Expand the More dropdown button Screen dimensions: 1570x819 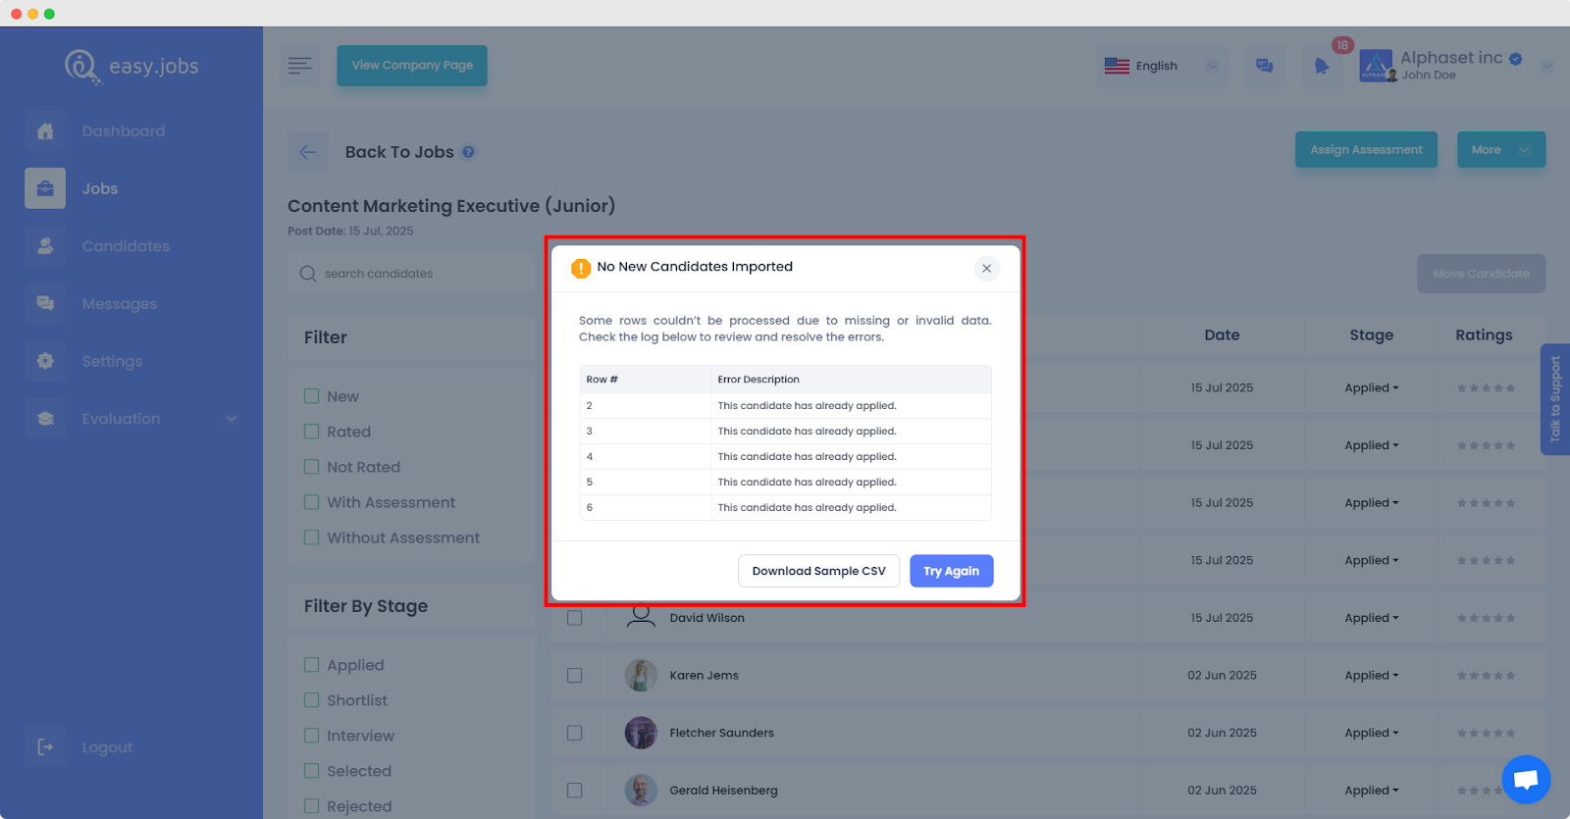tap(1500, 150)
